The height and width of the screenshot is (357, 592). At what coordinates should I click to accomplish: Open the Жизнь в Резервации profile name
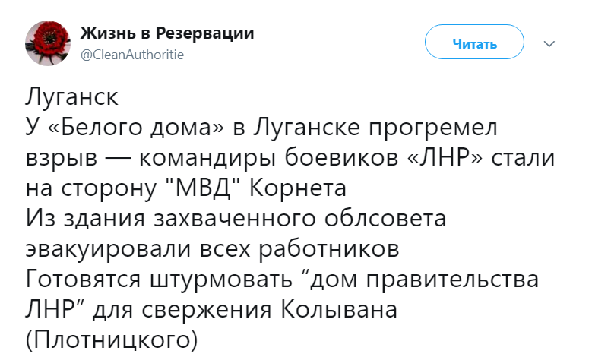pos(166,34)
